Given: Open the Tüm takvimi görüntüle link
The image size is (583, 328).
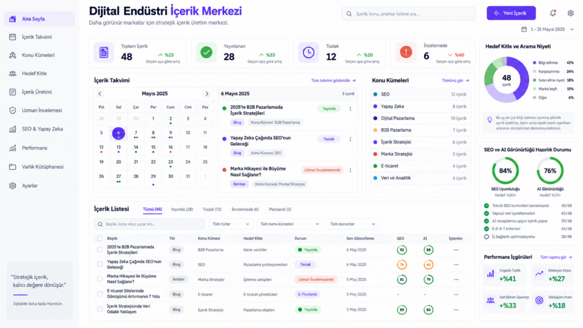Looking at the screenshot, I should coord(333,80).
